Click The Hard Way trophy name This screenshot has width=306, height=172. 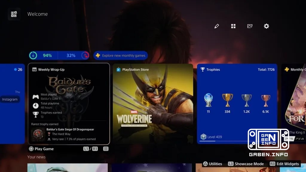pyautogui.click(x=61, y=134)
